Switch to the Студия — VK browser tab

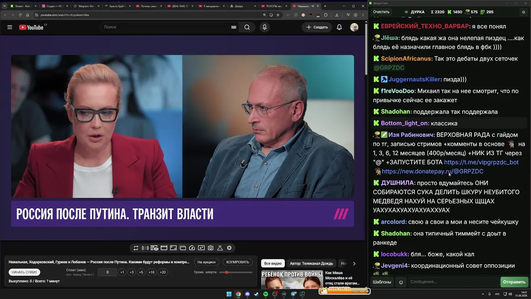click(55, 6)
